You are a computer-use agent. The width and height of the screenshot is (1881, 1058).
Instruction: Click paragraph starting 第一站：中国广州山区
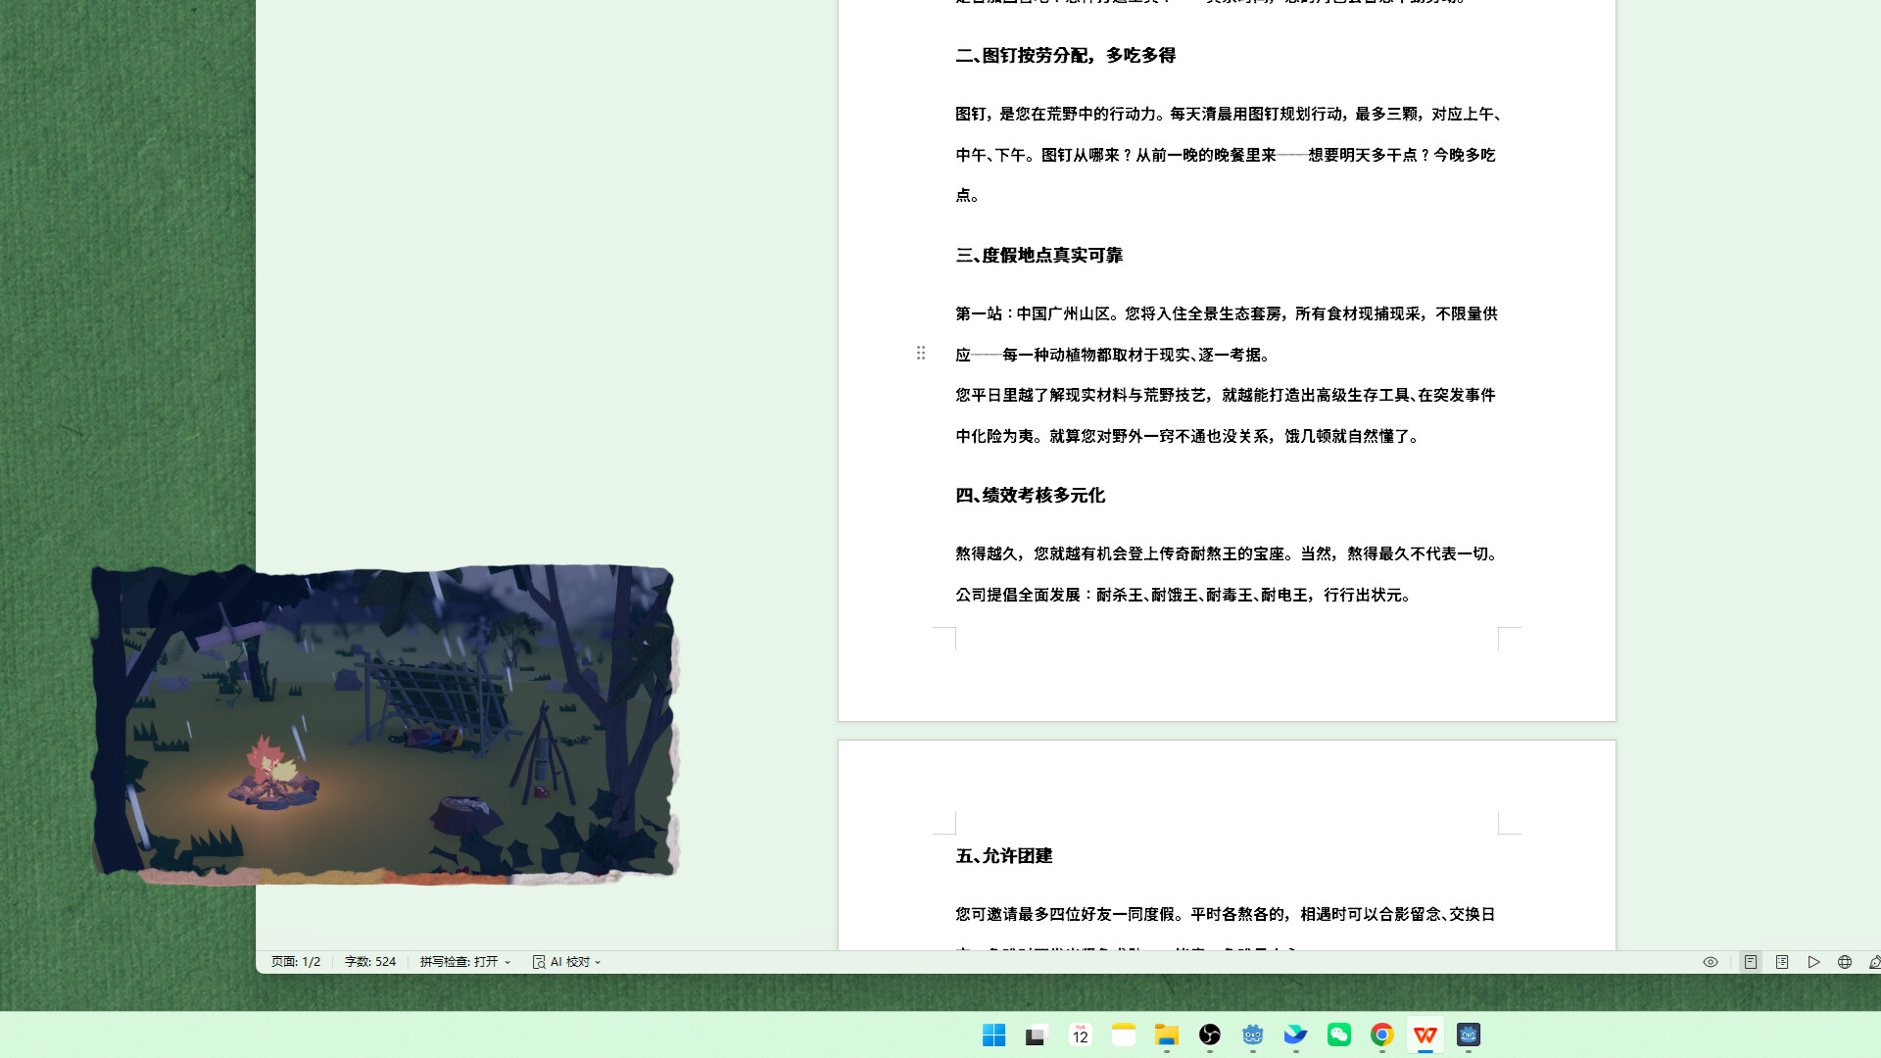(1227, 334)
